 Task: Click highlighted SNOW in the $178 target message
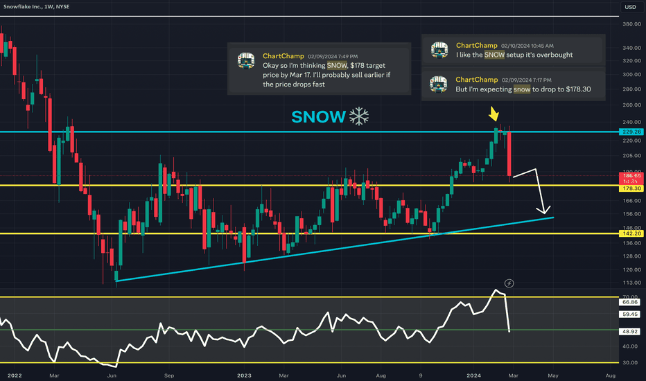[x=337, y=66]
